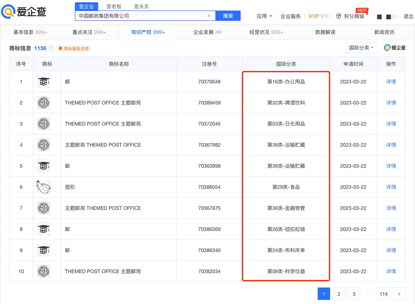415x304 pixels.
Task: Clear the search box with the X icon
Action: pos(209,16)
